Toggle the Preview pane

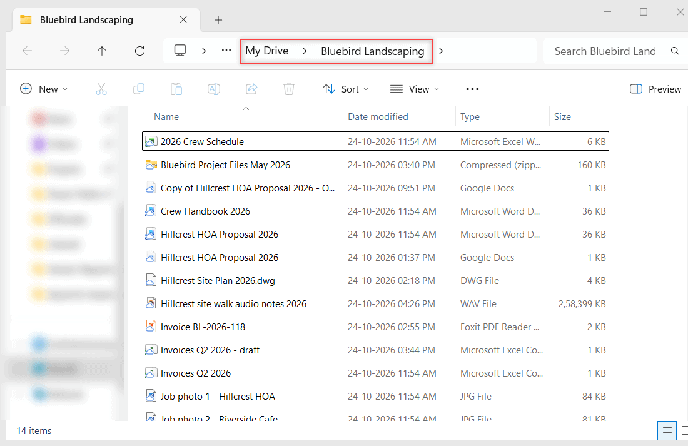[x=655, y=89]
